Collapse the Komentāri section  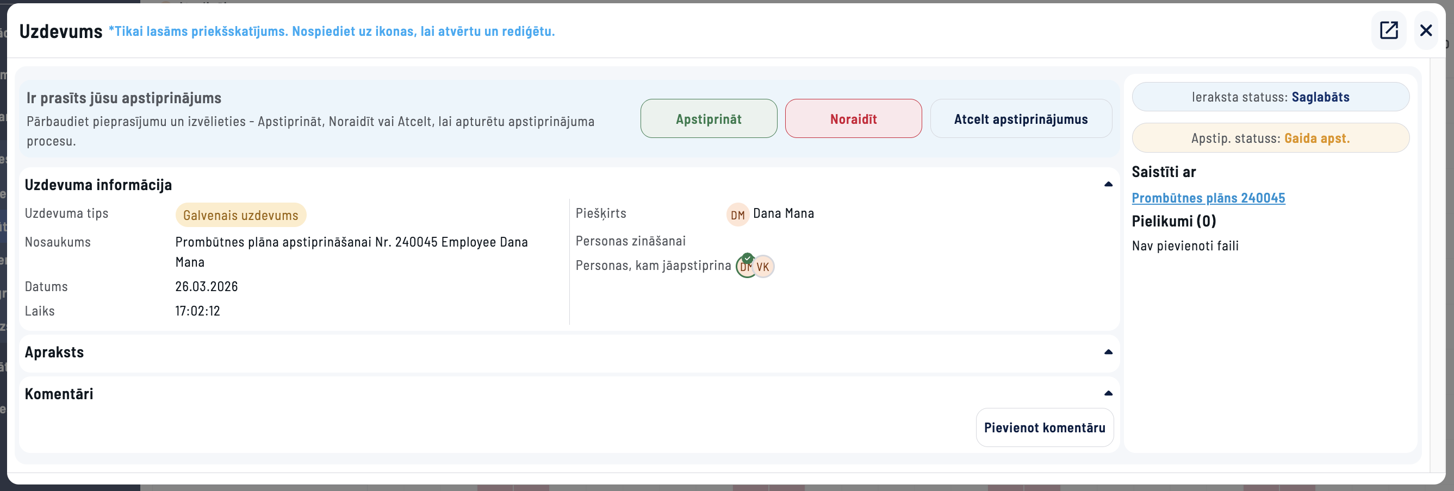1108,393
